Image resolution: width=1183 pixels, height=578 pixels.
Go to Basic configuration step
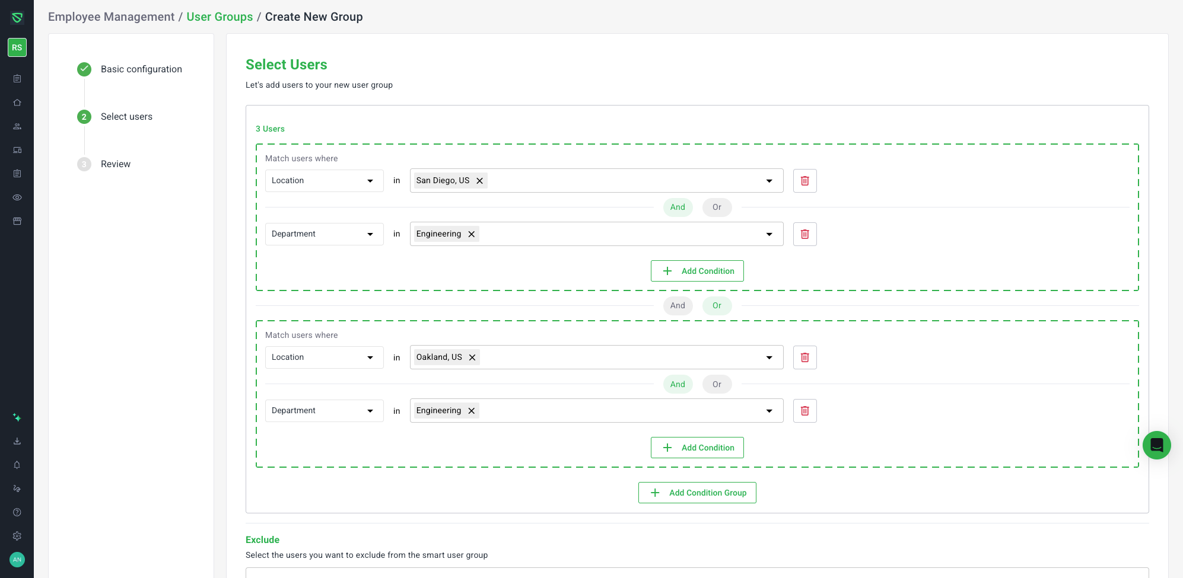(141, 69)
